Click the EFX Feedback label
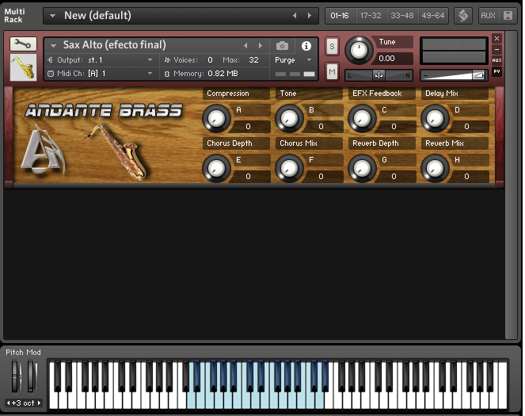The height and width of the screenshot is (416, 525). tap(377, 94)
